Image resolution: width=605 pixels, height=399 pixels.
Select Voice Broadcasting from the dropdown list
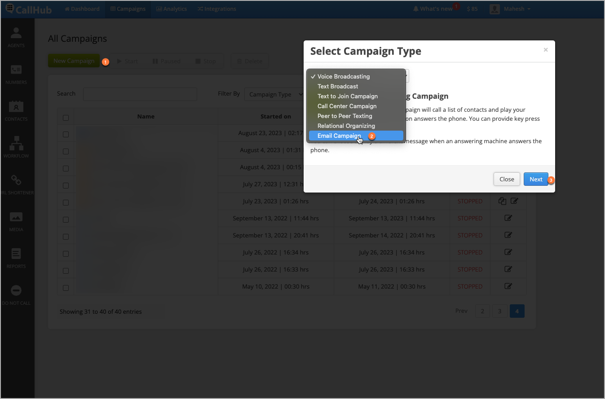356,76
